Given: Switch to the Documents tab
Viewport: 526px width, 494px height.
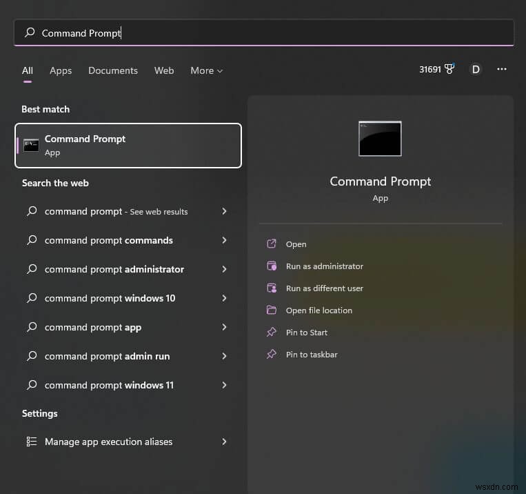Looking at the screenshot, I should [113, 70].
